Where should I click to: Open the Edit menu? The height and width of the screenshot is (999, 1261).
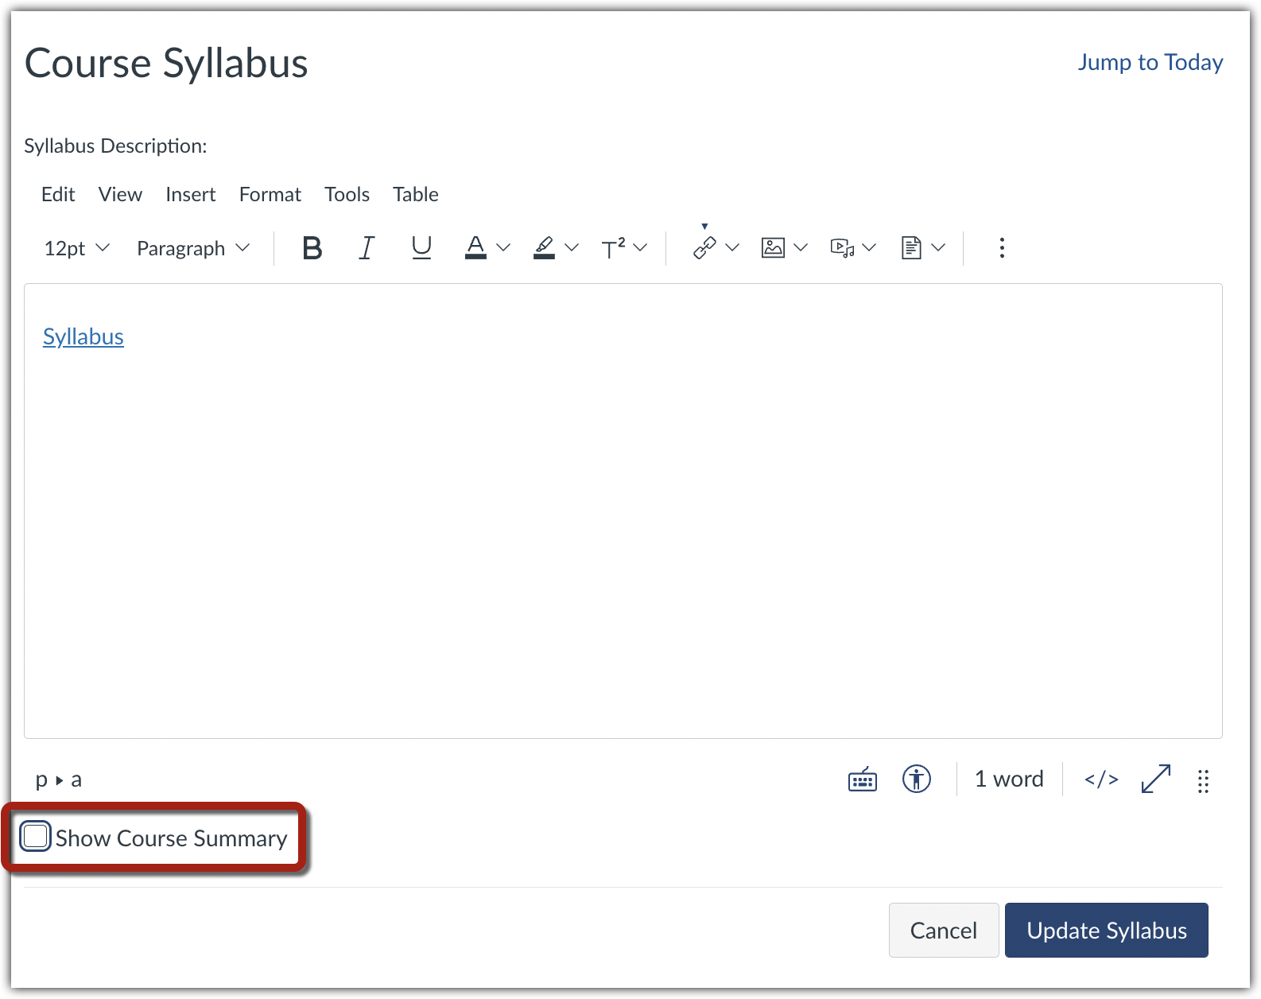pyautogui.click(x=58, y=195)
